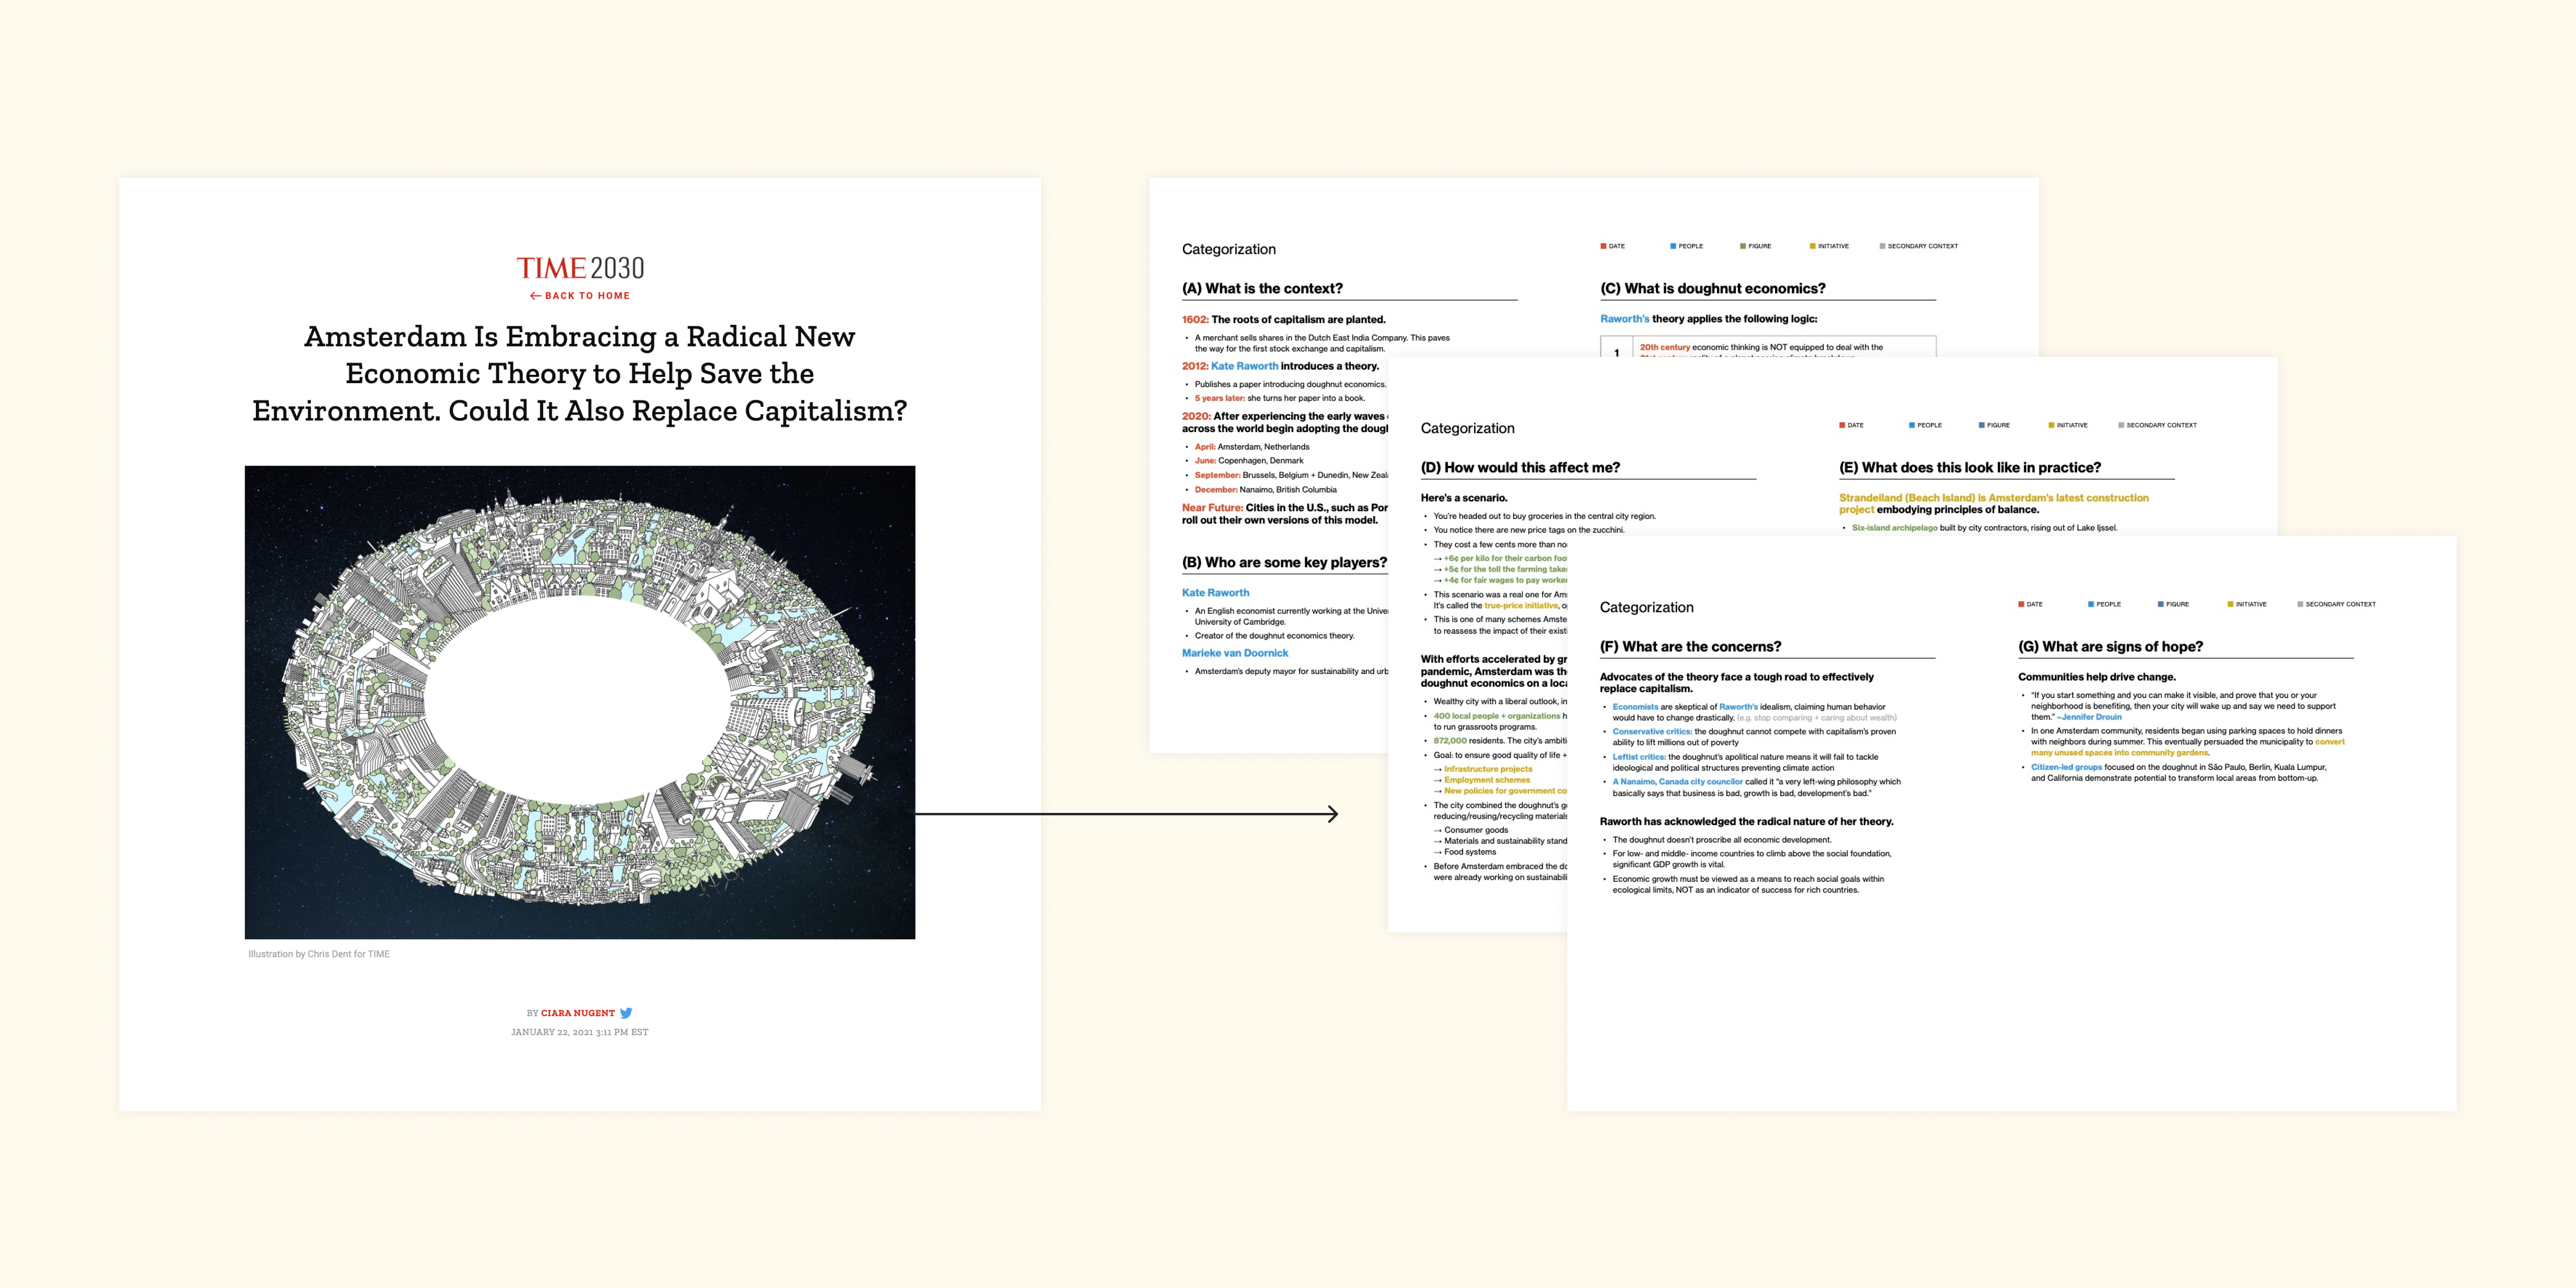Click yellow INITIATIVE legend swatch on section D page
This screenshot has height=1288, width=2576.
click(2052, 425)
